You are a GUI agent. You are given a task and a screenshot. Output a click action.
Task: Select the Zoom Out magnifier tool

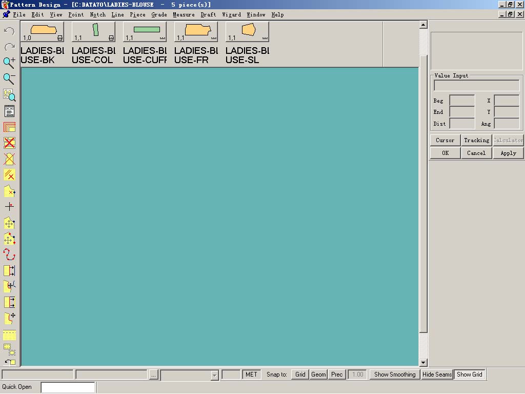tap(9, 78)
